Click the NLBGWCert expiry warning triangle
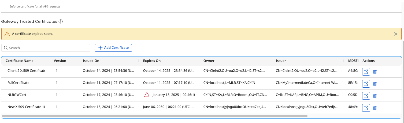Viewport: 404px width, 123px height. [147, 95]
